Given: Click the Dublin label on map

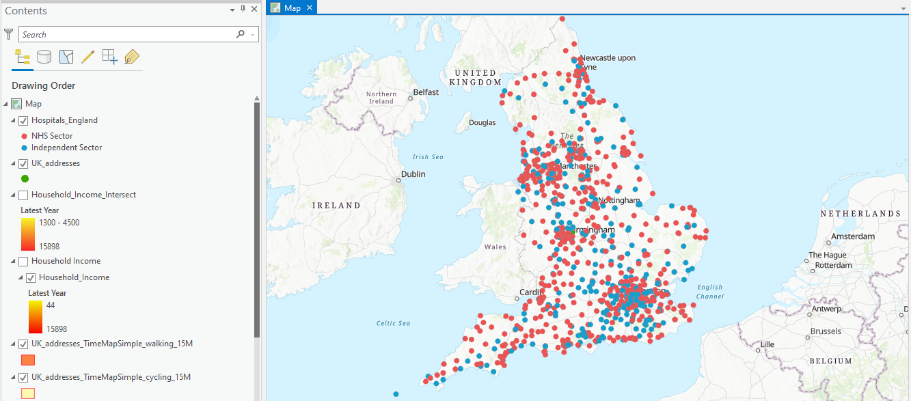Looking at the screenshot, I should click(x=413, y=174).
